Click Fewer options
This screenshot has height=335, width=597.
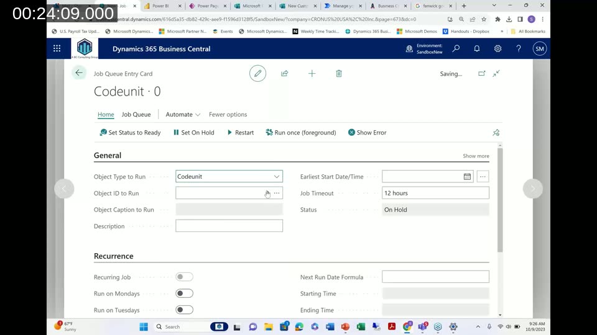pos(228,114)
